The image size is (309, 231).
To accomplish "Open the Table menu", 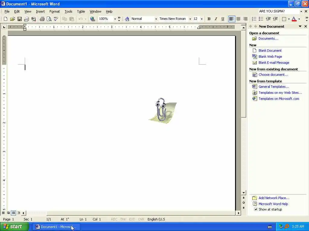I will [81, 11].
